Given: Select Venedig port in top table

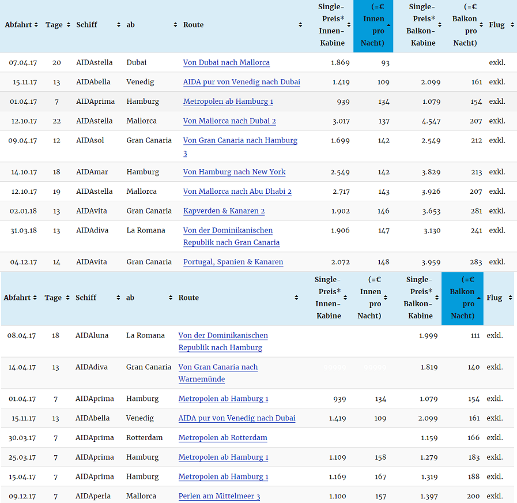Looking at the screenshot, I should coord(140,82).
